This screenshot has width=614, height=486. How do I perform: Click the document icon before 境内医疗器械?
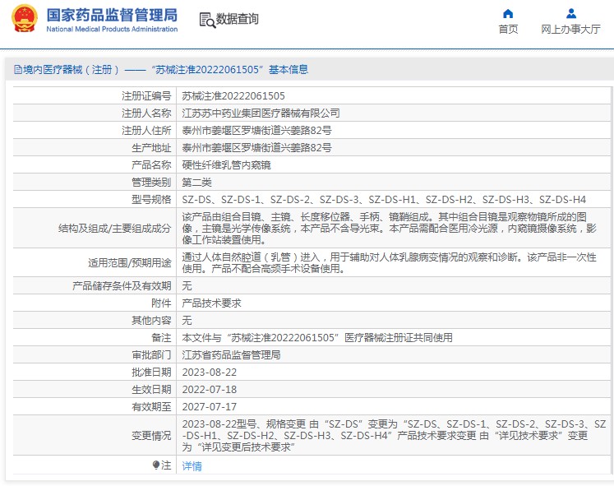pos(17,70)
